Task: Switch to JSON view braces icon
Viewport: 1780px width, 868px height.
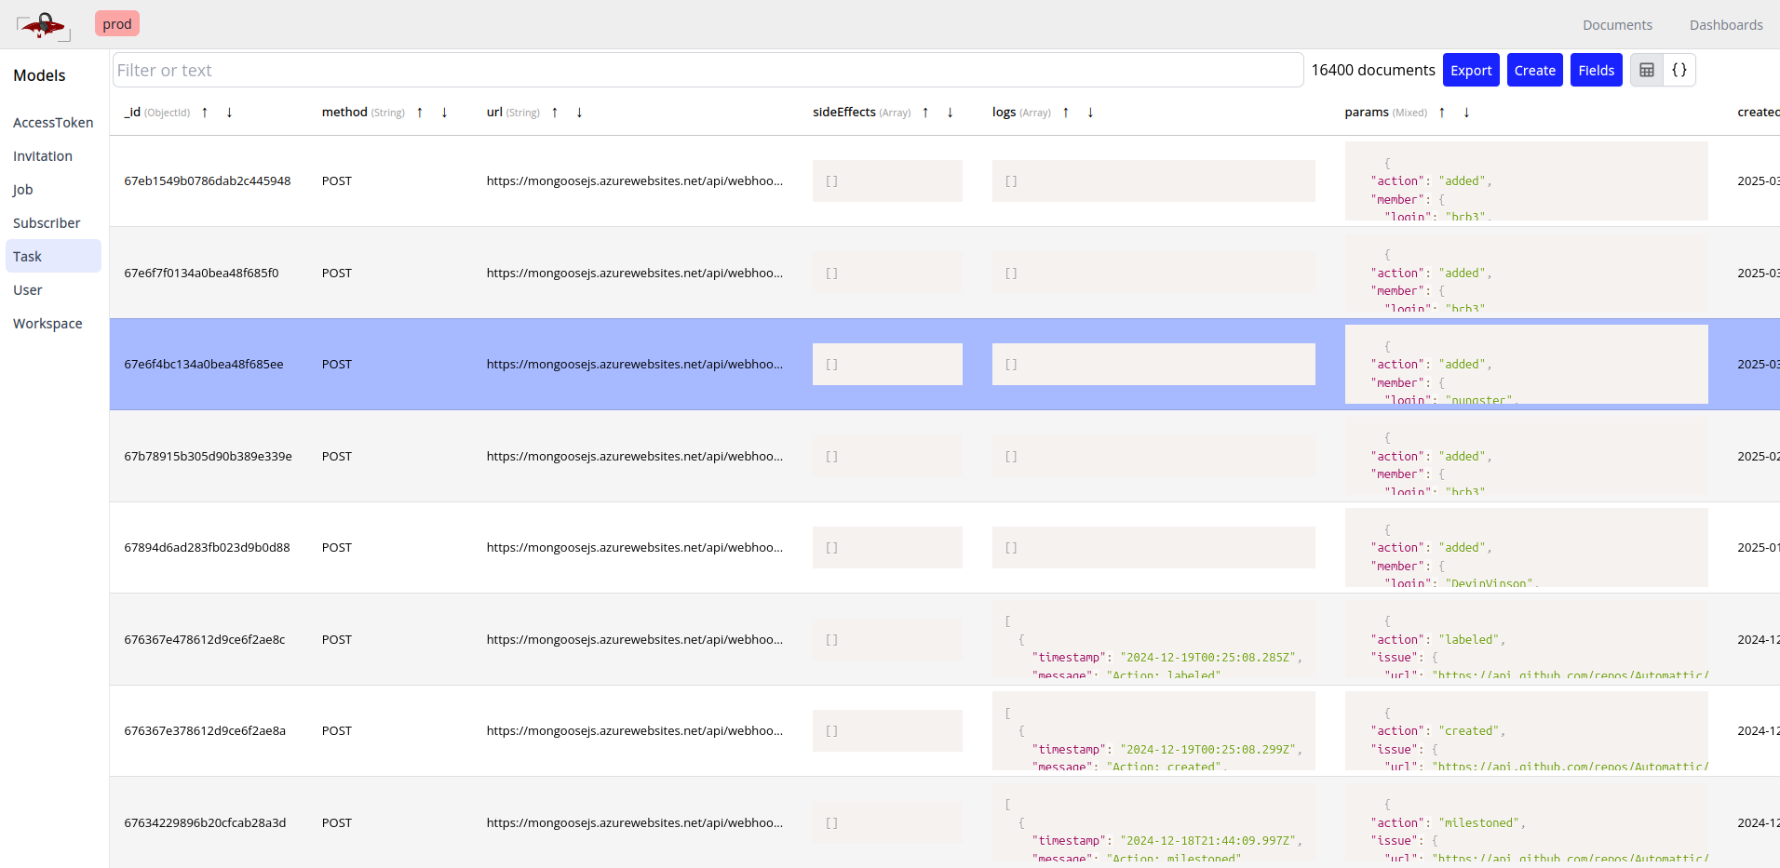Action: [x=1679, y=70]
